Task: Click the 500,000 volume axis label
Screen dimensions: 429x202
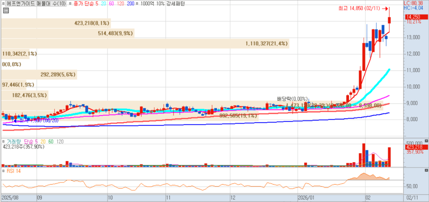Action: coord(414,143)
